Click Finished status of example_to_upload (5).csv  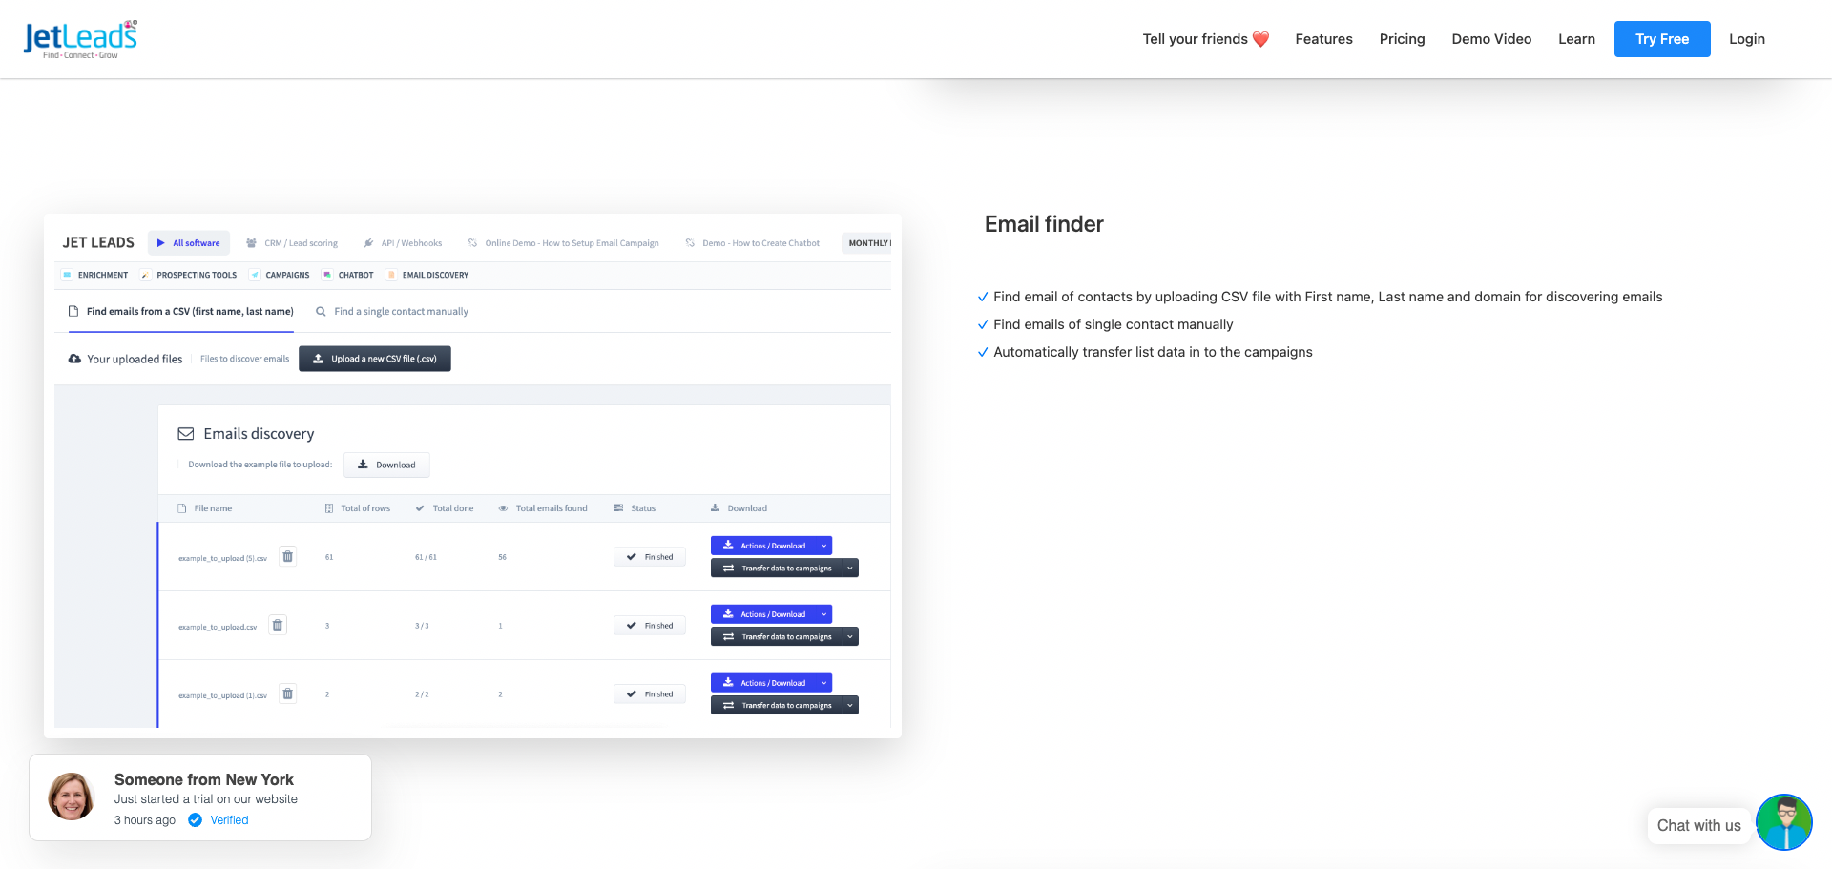tap(650, 557)
